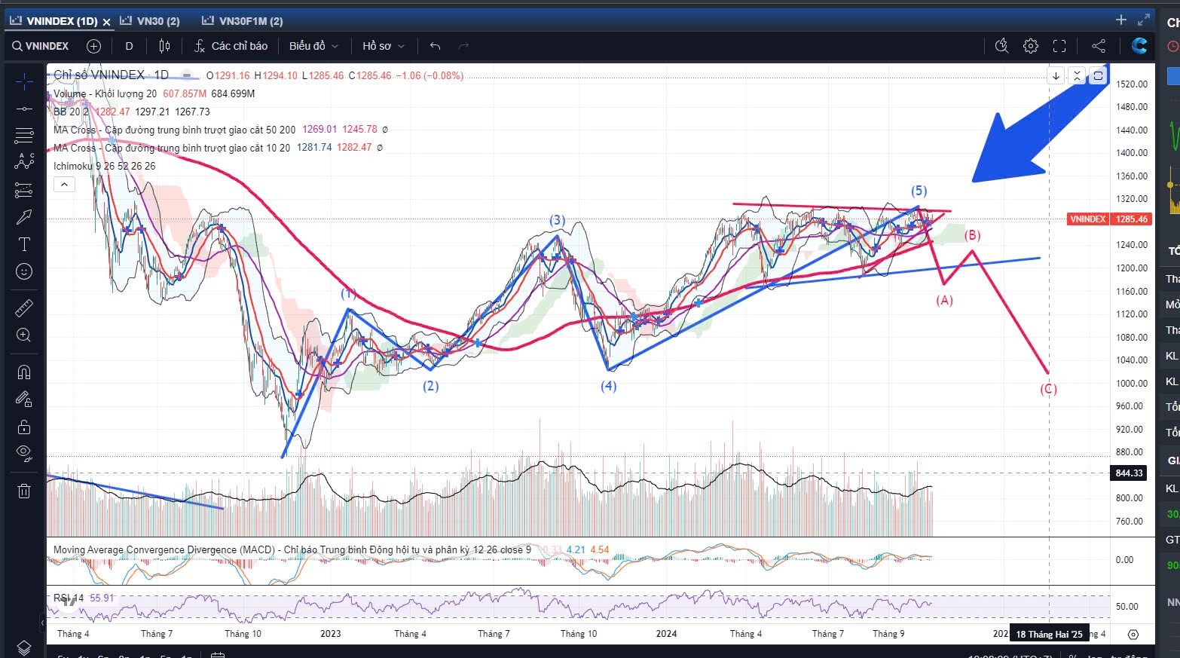Select the trend line drawing tool
Image resolution: width=1180 pixels, height=658 pixels.
click(x=24, y=109)
